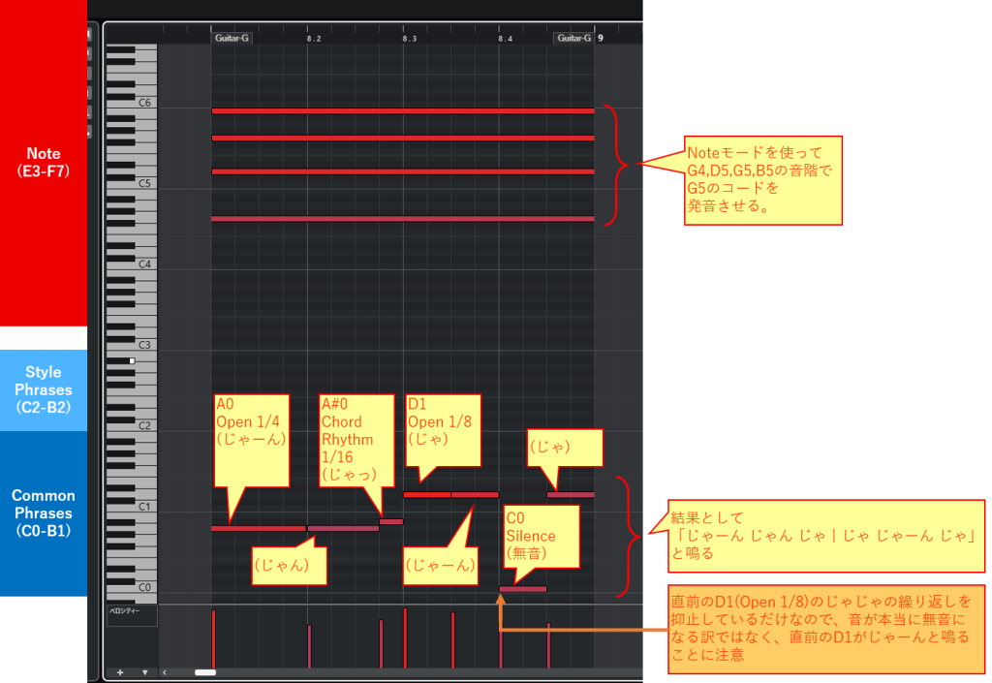Screen dimensions: 992x683
Task: Select the Guitar-G part label near bar 9
Action: point(573,39)
